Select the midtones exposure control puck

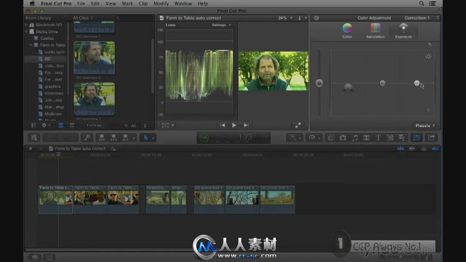click(x=382, y=83)
